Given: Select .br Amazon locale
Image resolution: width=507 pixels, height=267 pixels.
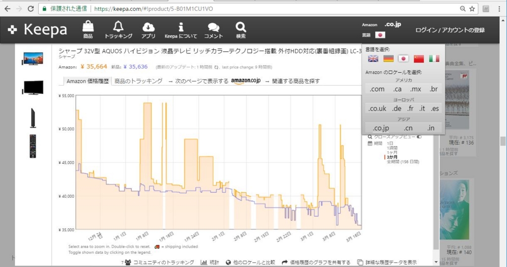Looking at the screenshot, I should point(434,89).
